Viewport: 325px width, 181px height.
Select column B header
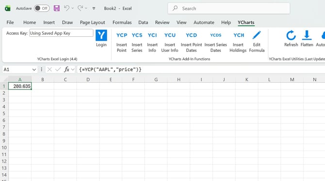(43, 80)
